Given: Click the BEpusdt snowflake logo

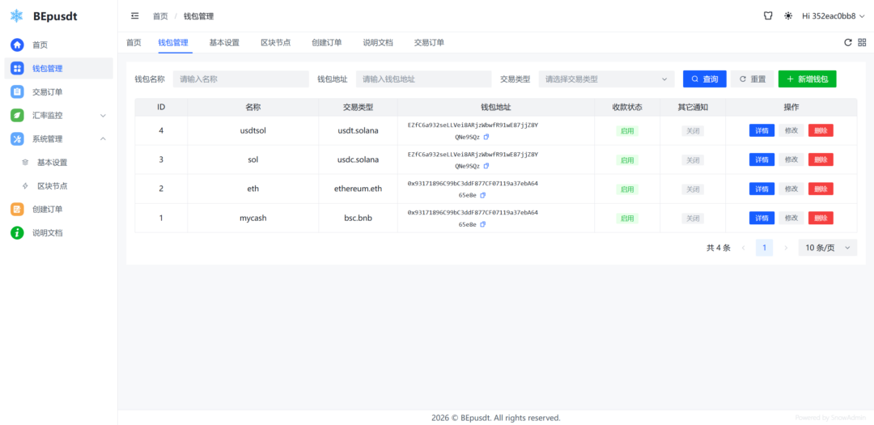Looking at the screenshot, I should [17, 16].
